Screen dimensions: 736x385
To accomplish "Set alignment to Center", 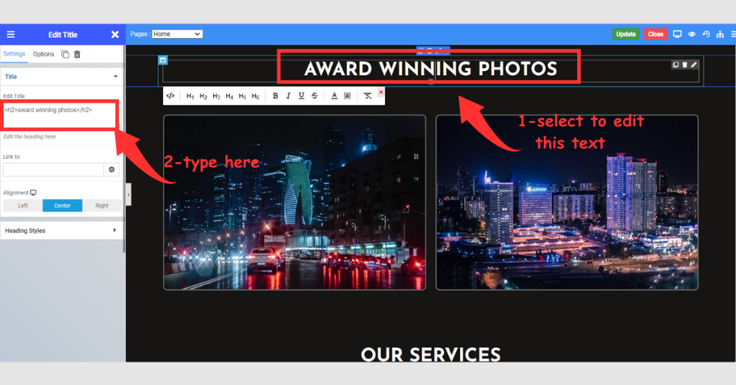I will point(63,206).
